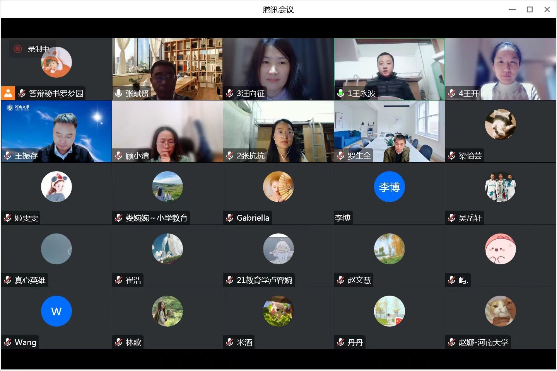Viewport: 557px width, 371px height.
Task: Click the muted mic icon beside 3汪向征
Action: point(230,93)
